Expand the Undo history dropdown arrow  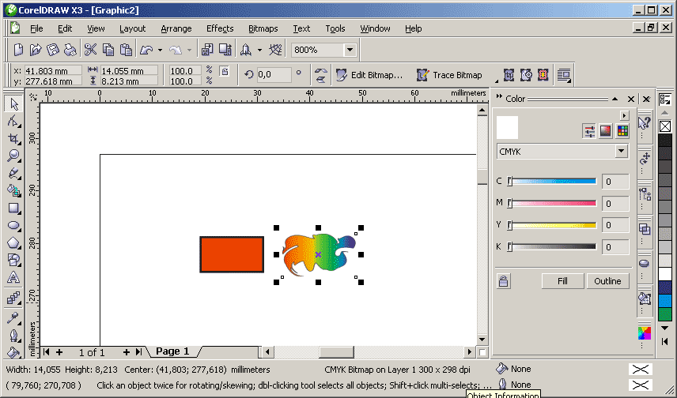point(161,50)
